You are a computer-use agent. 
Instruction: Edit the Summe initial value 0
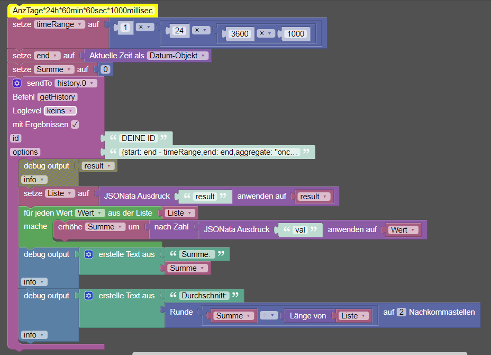[105, 69]
